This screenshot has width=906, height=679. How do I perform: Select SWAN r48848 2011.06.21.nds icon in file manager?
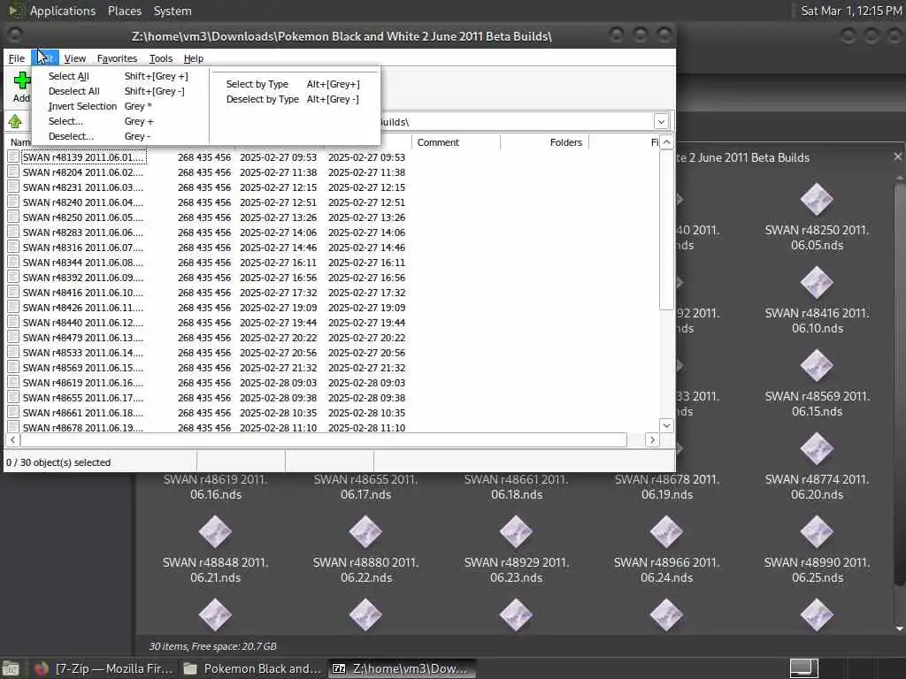pyautogui.click(x=216, y=532)
